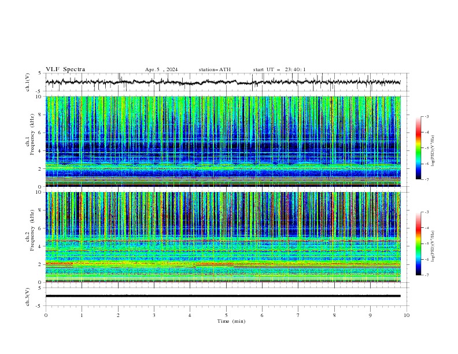Click time axis tick label "0"
The height and width of the screenshot is (354, 458).
click(46, 315)
